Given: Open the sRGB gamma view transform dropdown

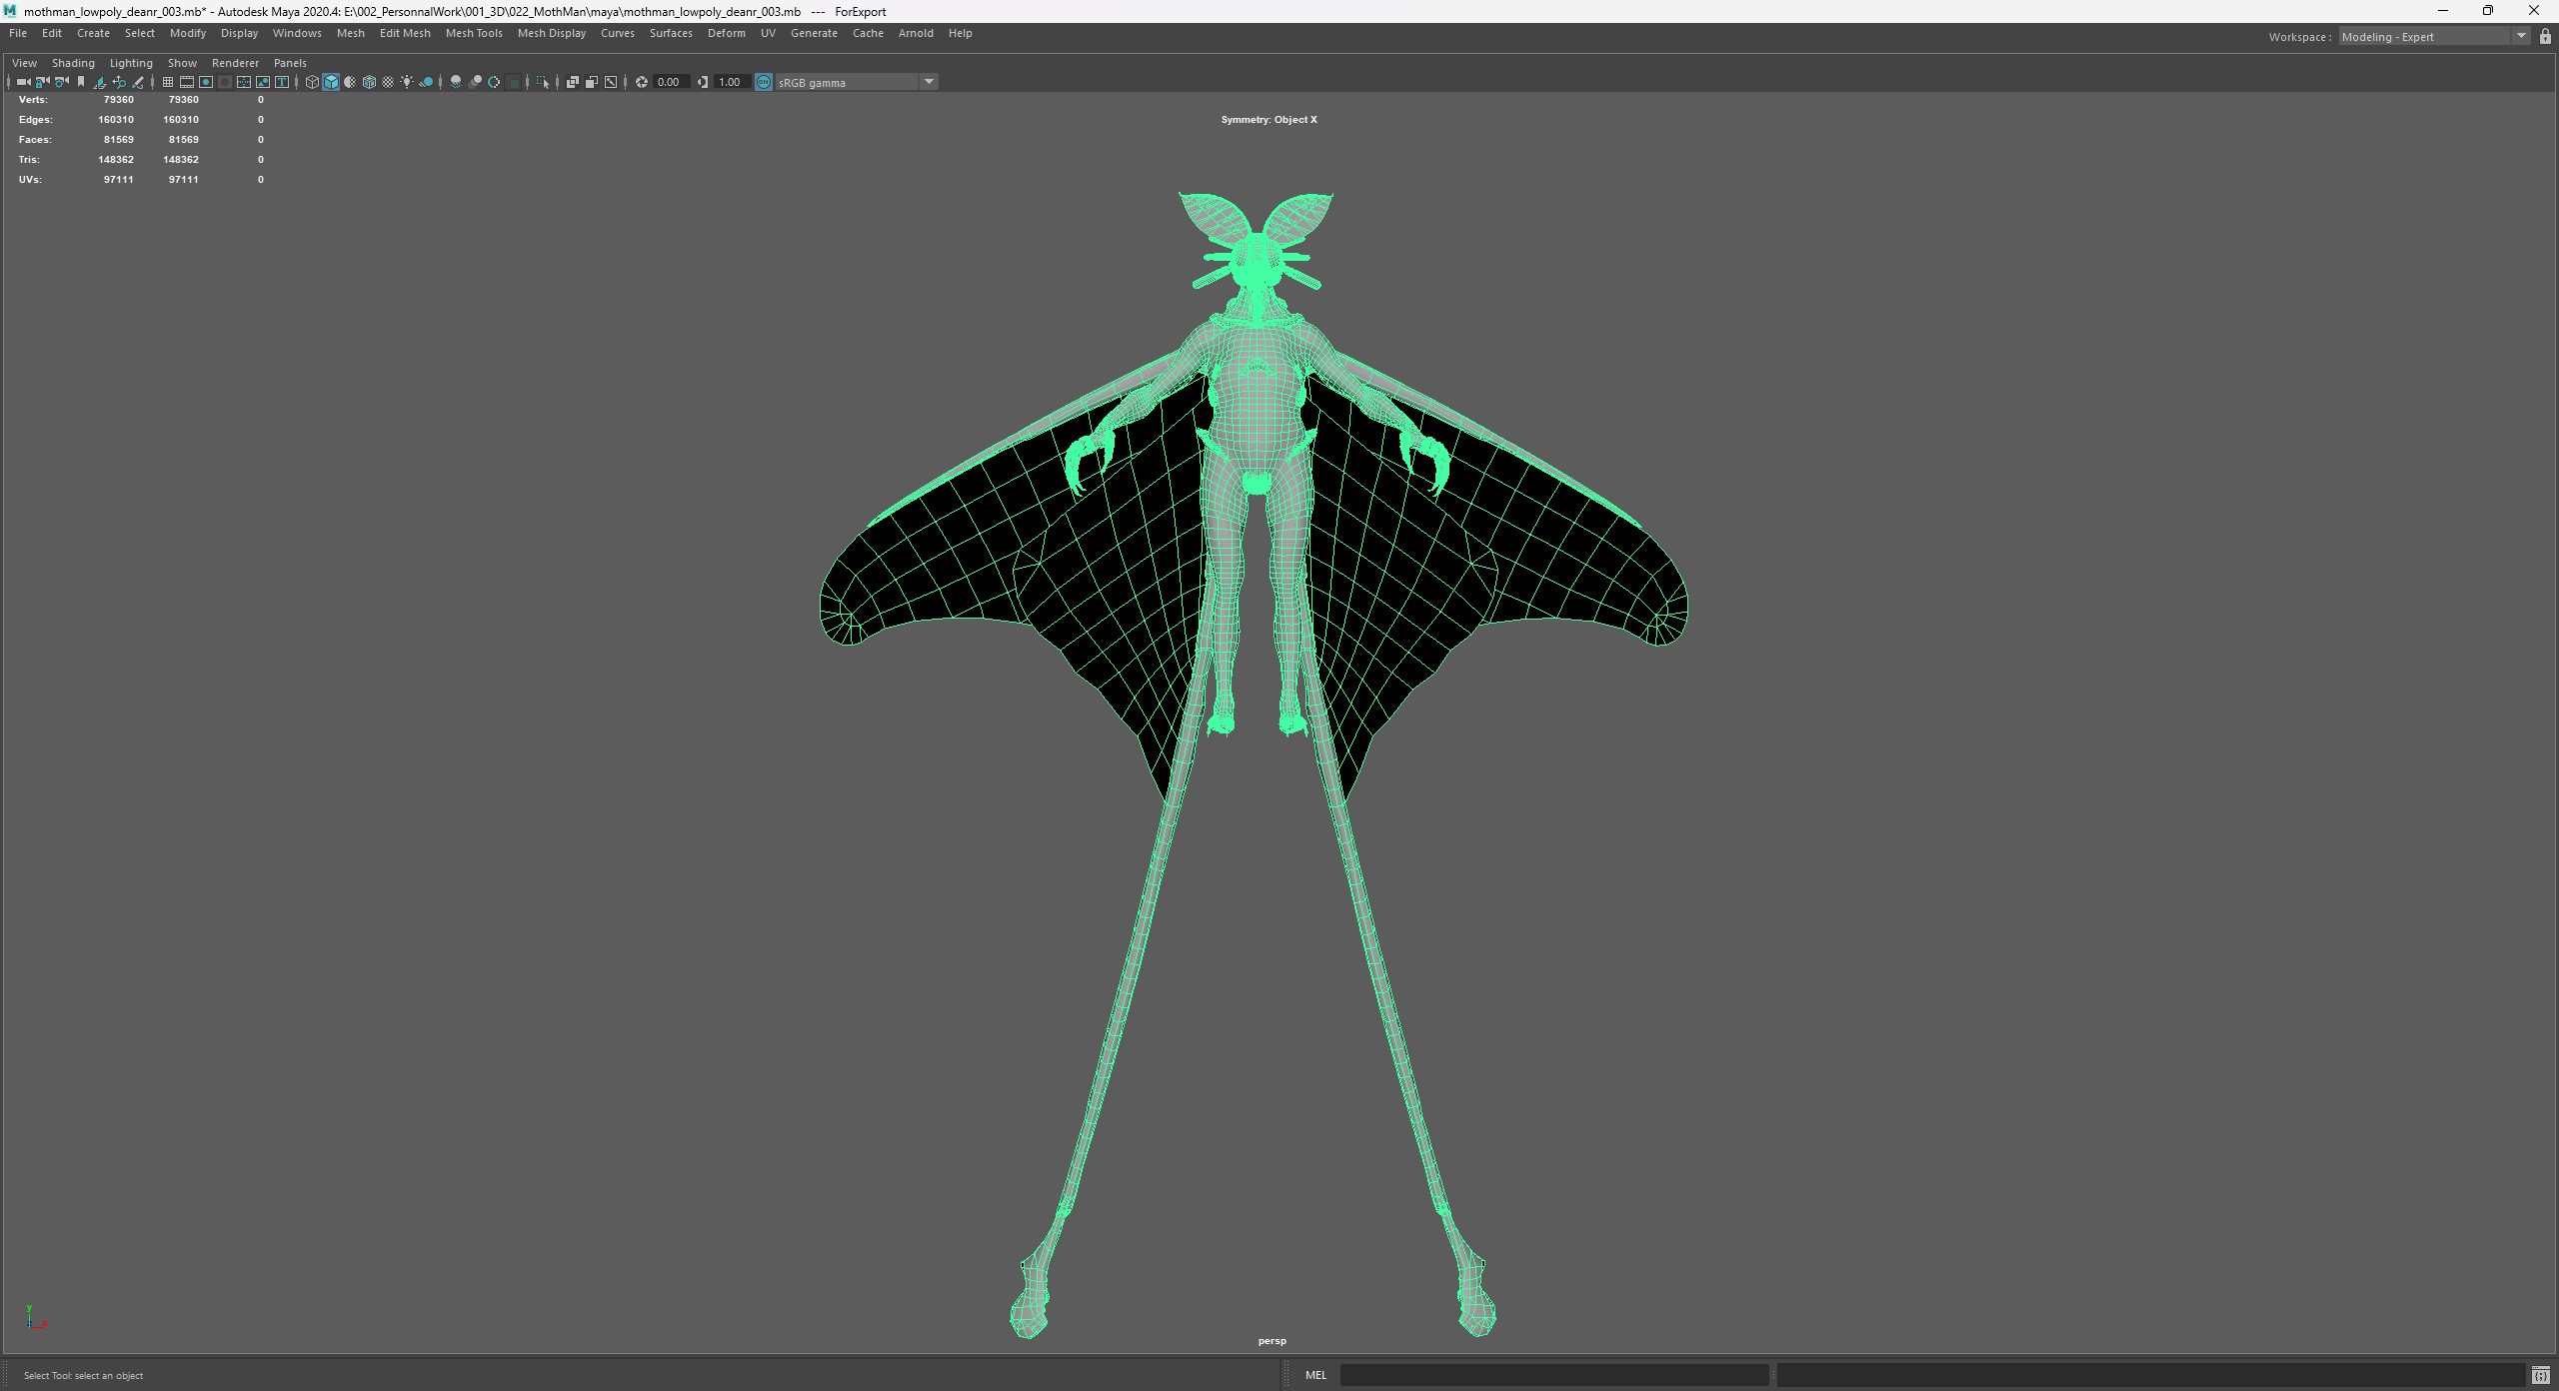Looking at the screenshot, I should point(929,82).
